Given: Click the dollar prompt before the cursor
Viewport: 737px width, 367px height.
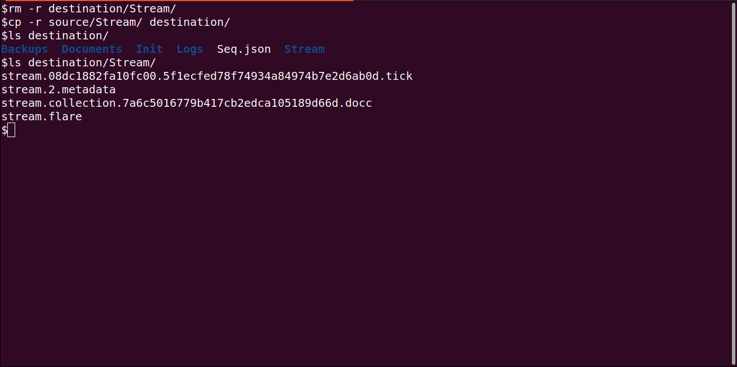Looking at the screenshot, I should 4,130.
